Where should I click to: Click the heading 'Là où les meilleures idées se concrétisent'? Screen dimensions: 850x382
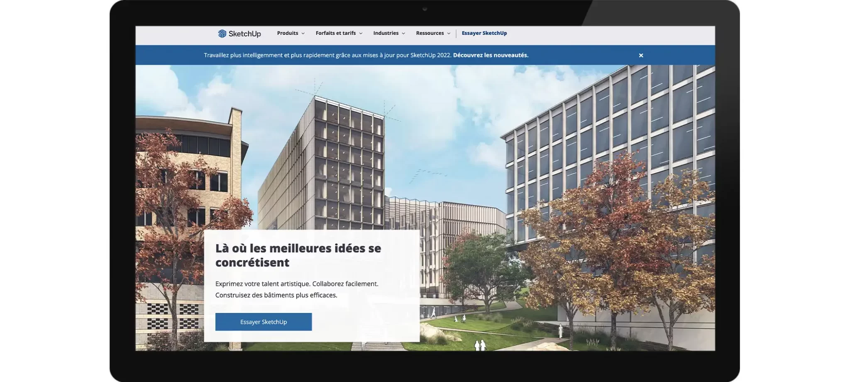point(298,255)
